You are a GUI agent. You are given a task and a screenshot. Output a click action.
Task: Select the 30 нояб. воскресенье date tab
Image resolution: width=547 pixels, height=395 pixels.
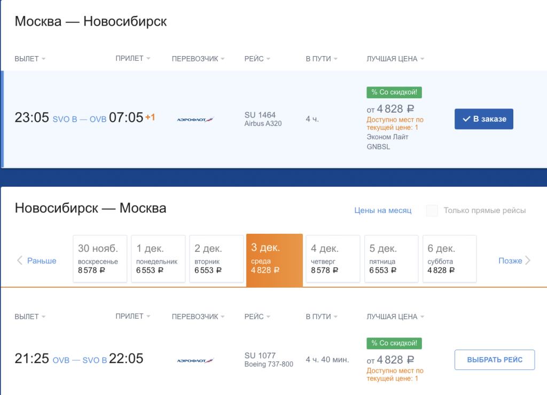click(100, 259)
